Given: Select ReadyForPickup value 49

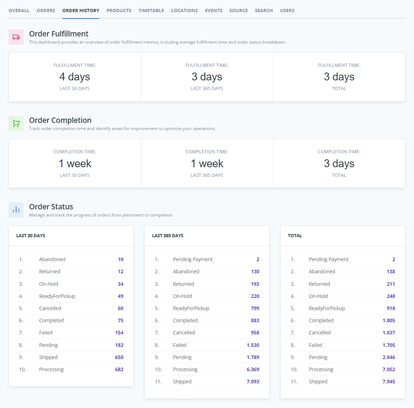Looking at the screenshot, I should point(121,296).
